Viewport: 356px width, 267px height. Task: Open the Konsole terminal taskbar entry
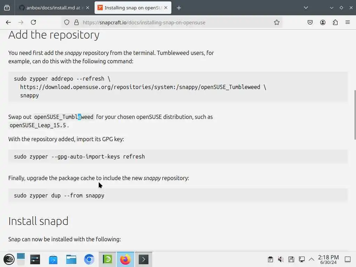[144, 259]
